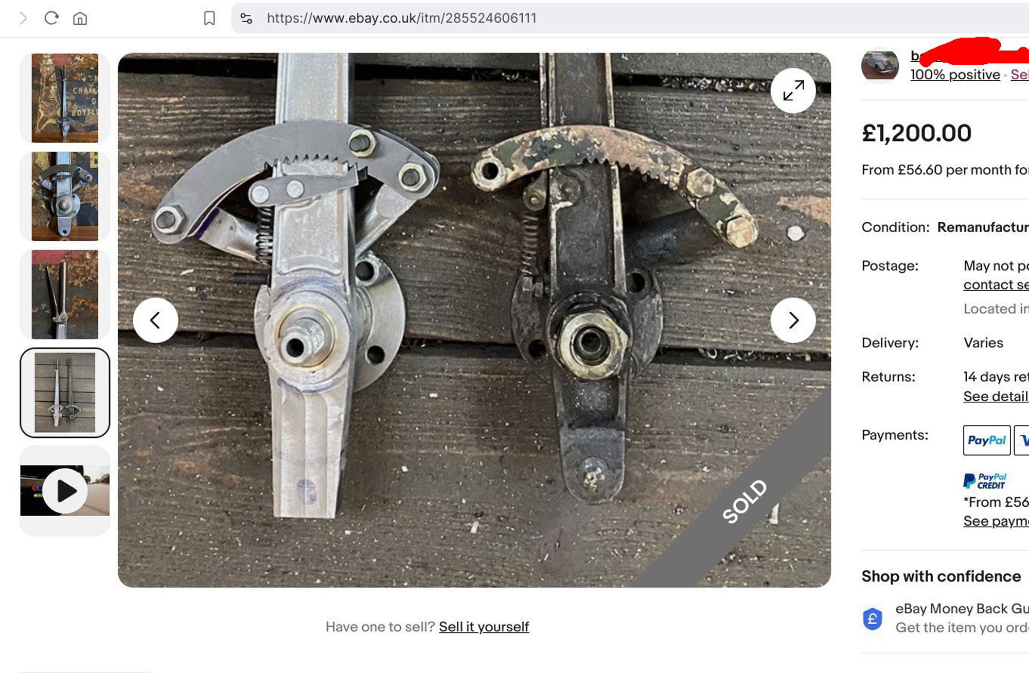The image size is (1029, 673).
Task: Open See details link under Returns
Action: point(996,397)
